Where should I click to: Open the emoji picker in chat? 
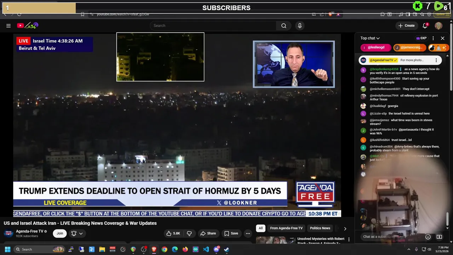pyautogui.click(x=428, y=237)
